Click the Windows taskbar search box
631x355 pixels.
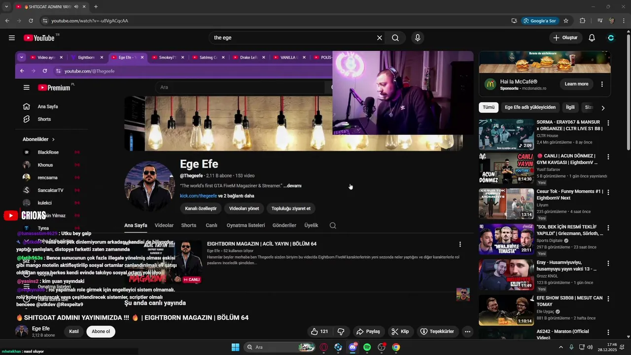[x=280, y=347]
